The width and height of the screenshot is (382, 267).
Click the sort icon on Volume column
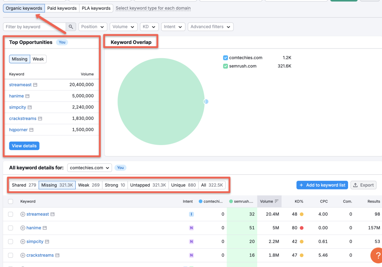click(276, 201)
